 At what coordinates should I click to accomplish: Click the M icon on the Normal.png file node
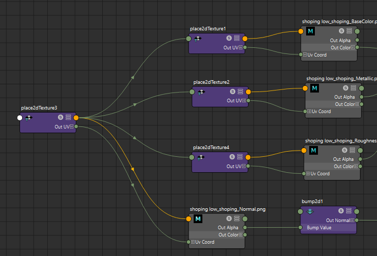pyautogui.click(x=198, y=218)
